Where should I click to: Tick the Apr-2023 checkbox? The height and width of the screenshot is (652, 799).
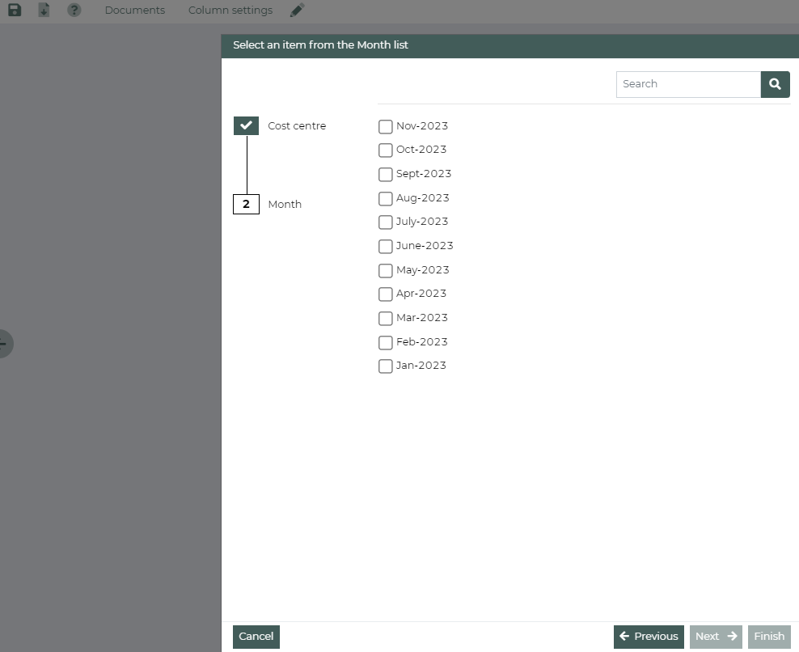[385, 294]
